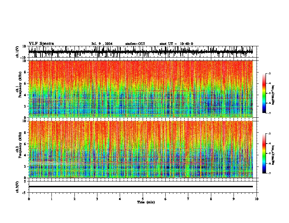The image size is (289, 223).
Task: Click the "ch.3(V)" axis label
Action: coord(18,187)
